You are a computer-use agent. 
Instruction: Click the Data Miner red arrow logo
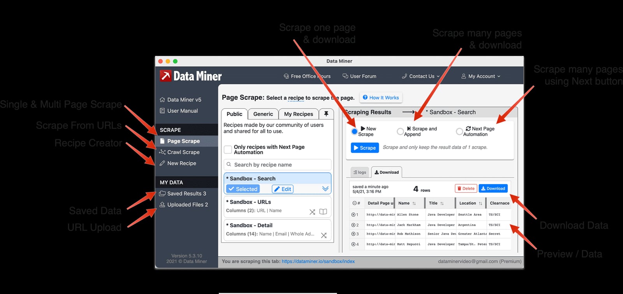[x=165, y=76]
